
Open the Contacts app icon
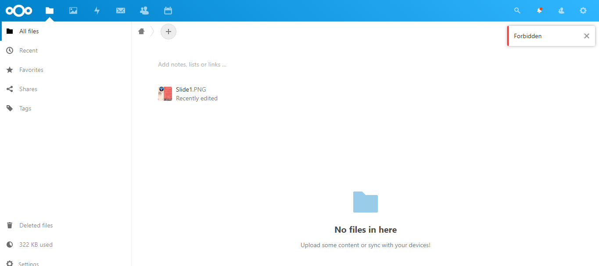[144, 11]
